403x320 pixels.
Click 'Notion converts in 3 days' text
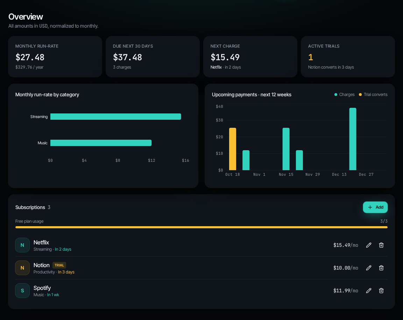[331, 67]
